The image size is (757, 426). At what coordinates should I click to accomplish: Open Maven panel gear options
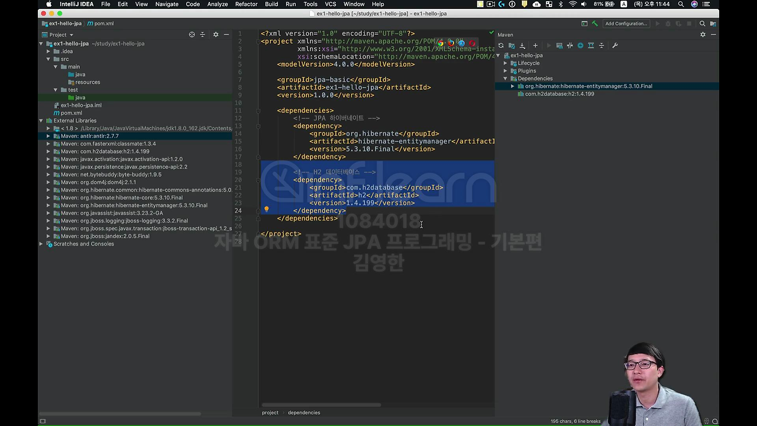click(x=703, y=34)
